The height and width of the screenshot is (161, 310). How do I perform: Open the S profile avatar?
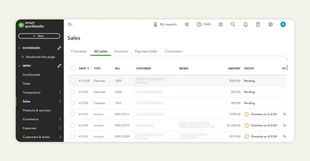(283, 25)
